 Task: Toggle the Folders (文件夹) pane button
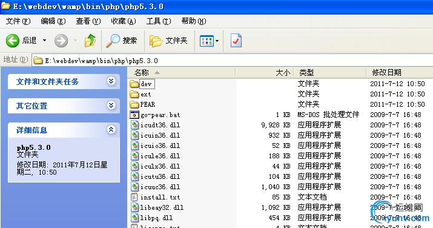pyautogui.click(x=168, y=41)
